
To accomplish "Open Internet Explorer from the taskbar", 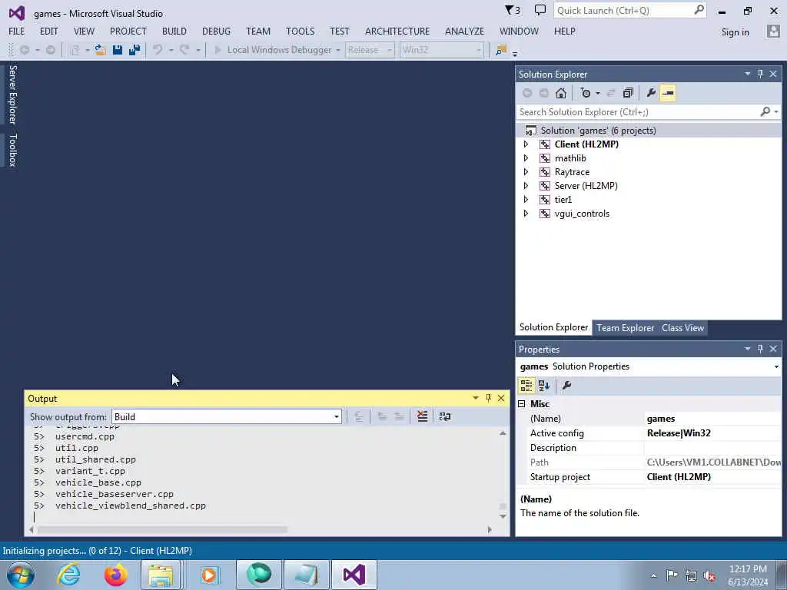I will (x=68, y=575).
